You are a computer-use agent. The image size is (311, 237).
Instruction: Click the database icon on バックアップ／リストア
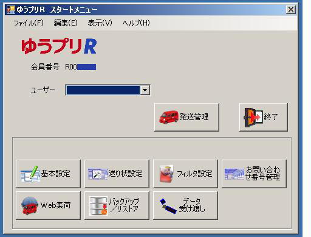98,206
